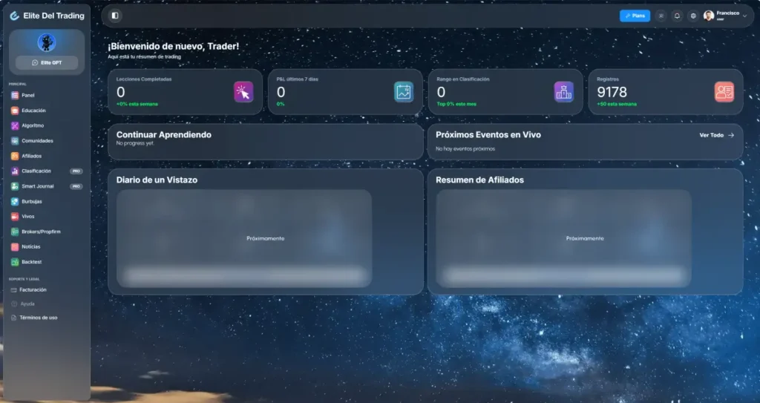The height and width of the screenshot is (403, 760).
Task: Click the Registros card icon
Action: (724, 91)
